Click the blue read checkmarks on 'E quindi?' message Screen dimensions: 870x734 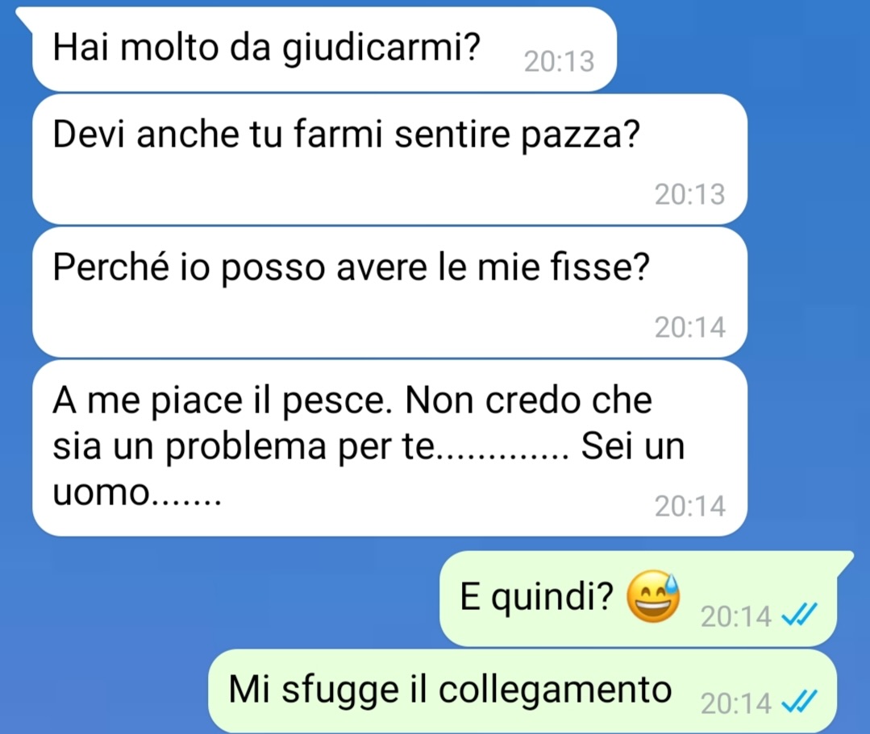[799, 614]
